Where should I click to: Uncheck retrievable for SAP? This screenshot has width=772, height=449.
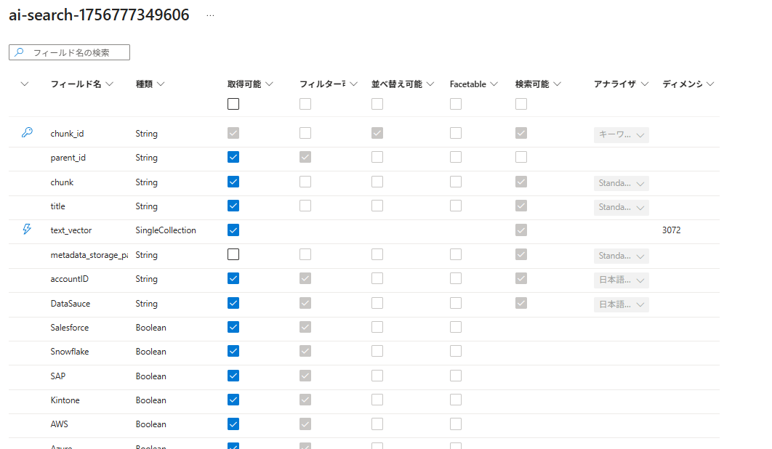pyautogui.click(x=233, y=376)
